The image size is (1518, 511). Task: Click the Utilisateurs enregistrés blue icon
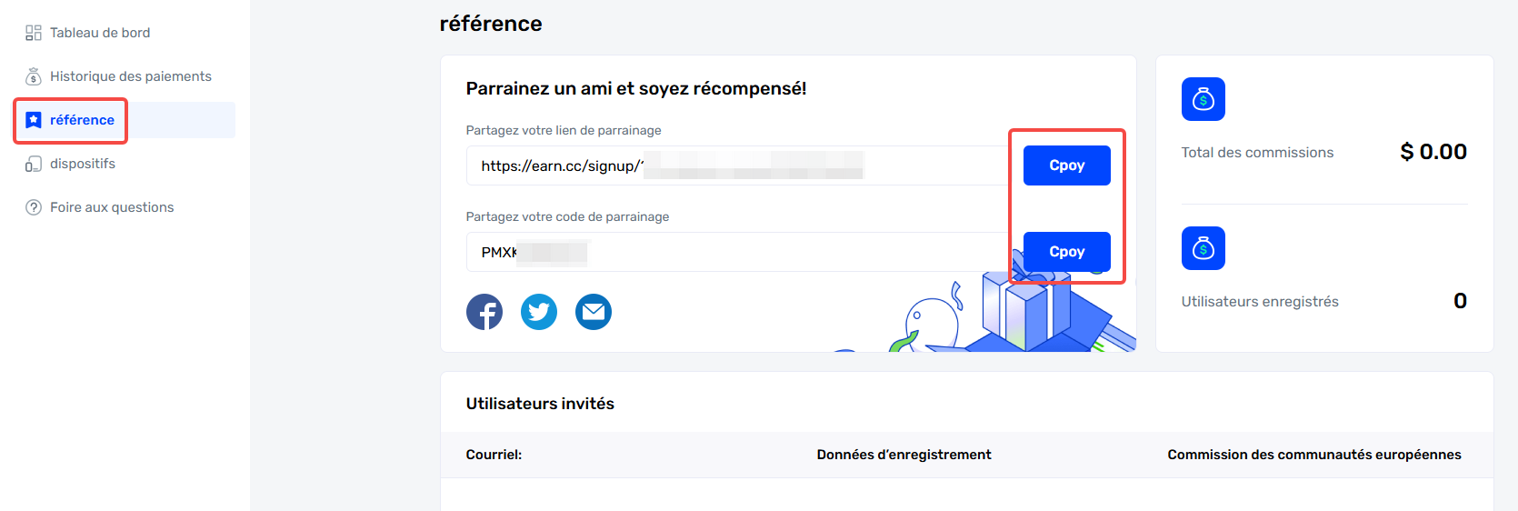[x=1203, y=248]
